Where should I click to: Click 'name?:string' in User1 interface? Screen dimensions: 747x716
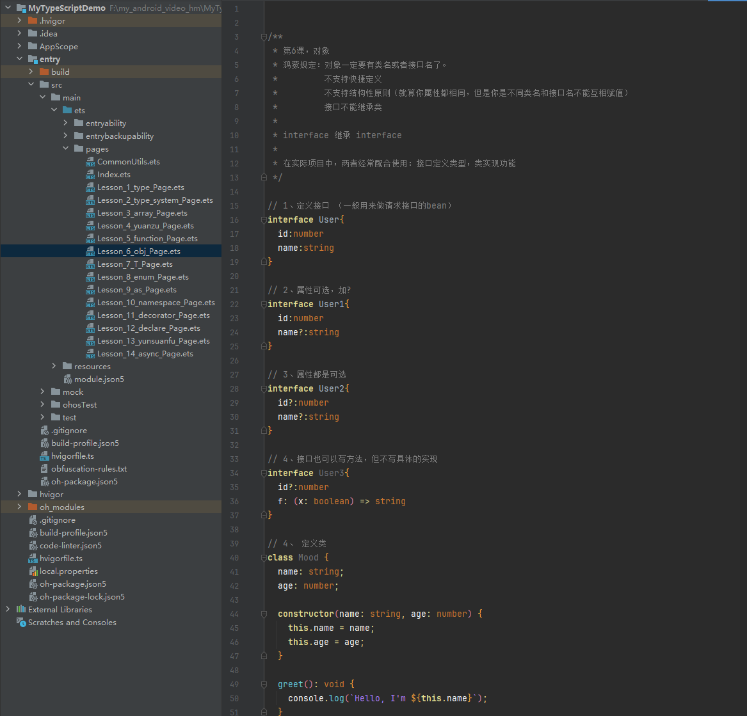point(309,332)
